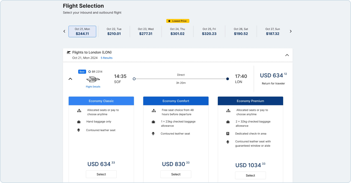This screenshot has height=183, width=351.
Task: Pick the Oct 26, Sat $190.52 date
Action: coord(241,32)
